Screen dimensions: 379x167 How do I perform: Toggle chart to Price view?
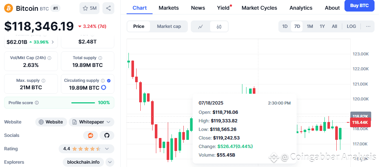coord(139,26)
